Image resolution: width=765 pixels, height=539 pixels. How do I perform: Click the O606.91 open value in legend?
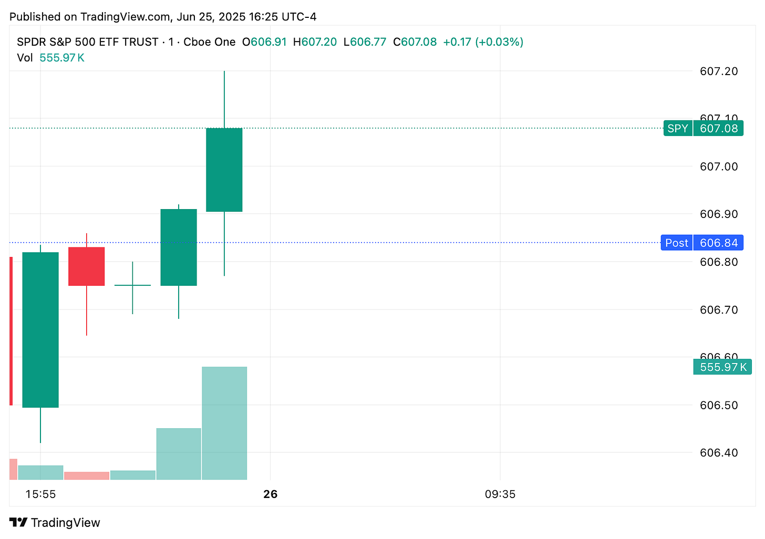(264, 42)
